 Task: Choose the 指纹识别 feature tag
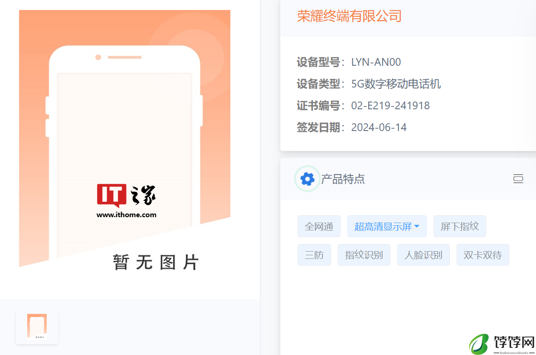pos(364,255)
